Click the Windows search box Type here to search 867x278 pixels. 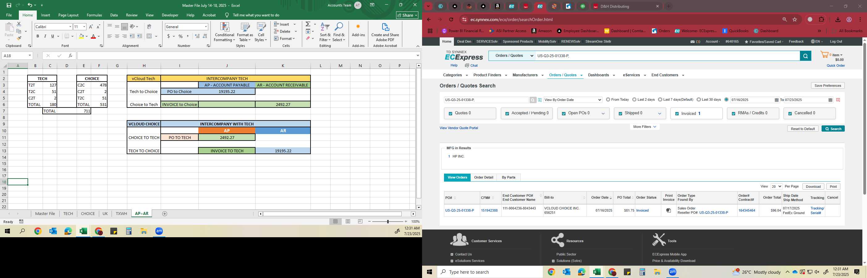tap(490, 272)
